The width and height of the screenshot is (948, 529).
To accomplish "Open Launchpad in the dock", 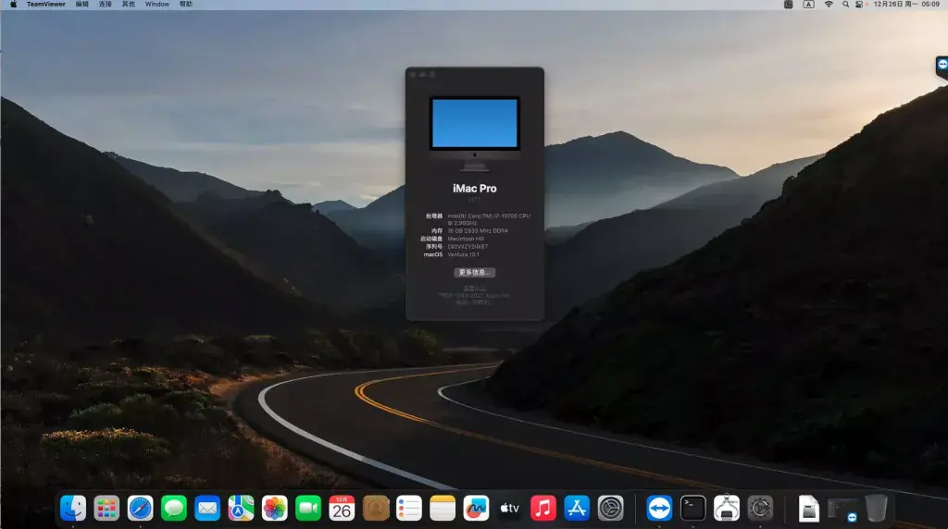I will coord(106,508).
